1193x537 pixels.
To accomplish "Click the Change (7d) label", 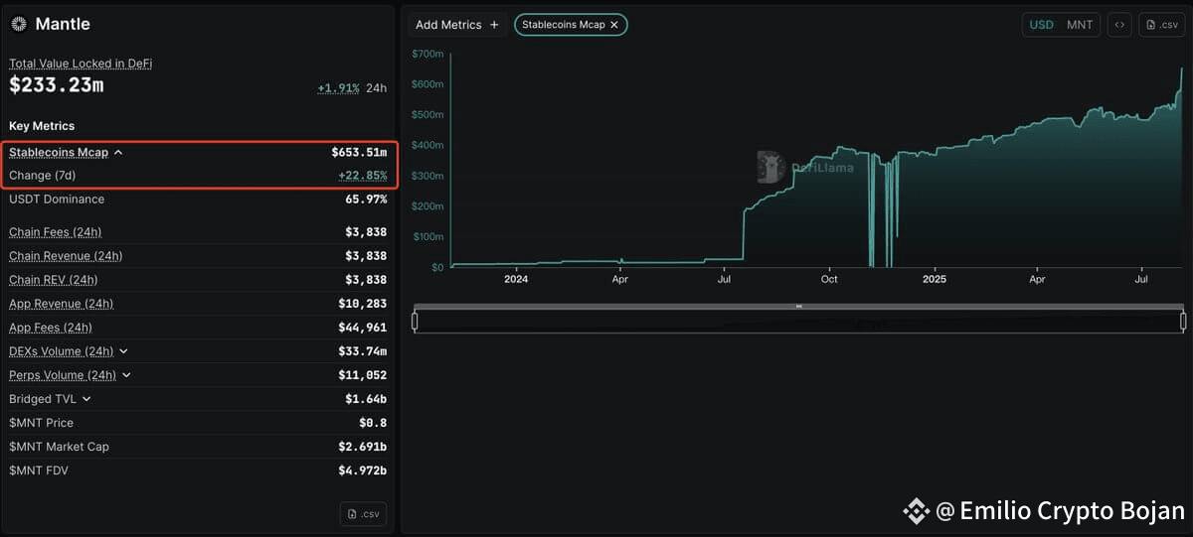I will (42, 176).
